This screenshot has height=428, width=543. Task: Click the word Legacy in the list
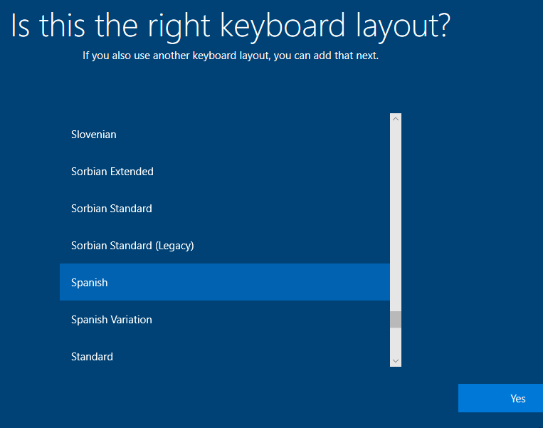tap(174, 246)
